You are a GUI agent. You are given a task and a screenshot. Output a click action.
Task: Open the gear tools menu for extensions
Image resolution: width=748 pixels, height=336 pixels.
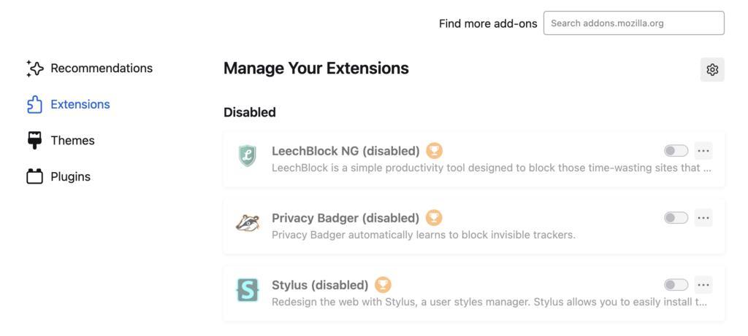tap(712, 70)
